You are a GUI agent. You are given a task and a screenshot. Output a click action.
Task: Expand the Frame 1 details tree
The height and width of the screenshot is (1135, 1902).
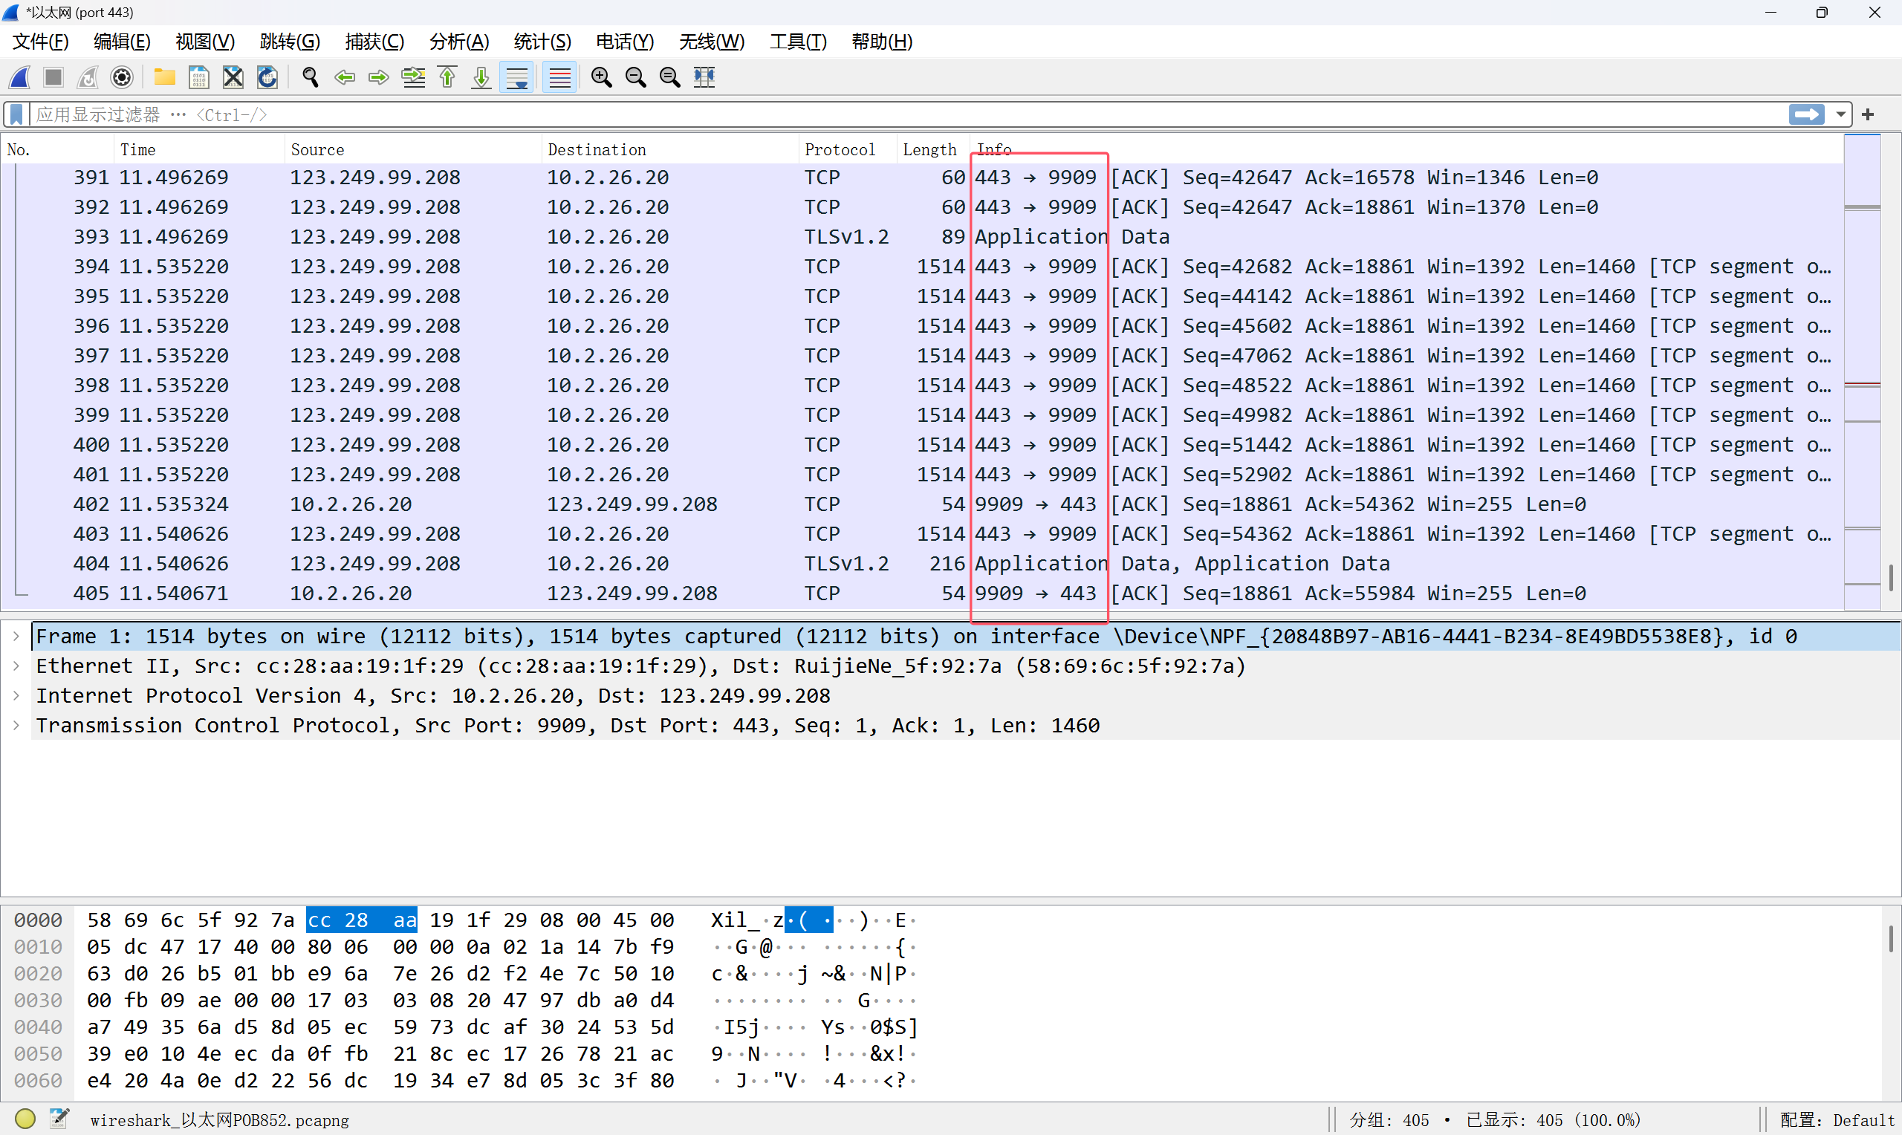16,637
